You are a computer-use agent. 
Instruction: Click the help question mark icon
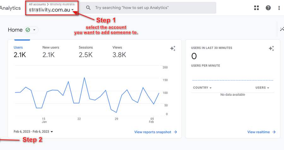[268, 8]
